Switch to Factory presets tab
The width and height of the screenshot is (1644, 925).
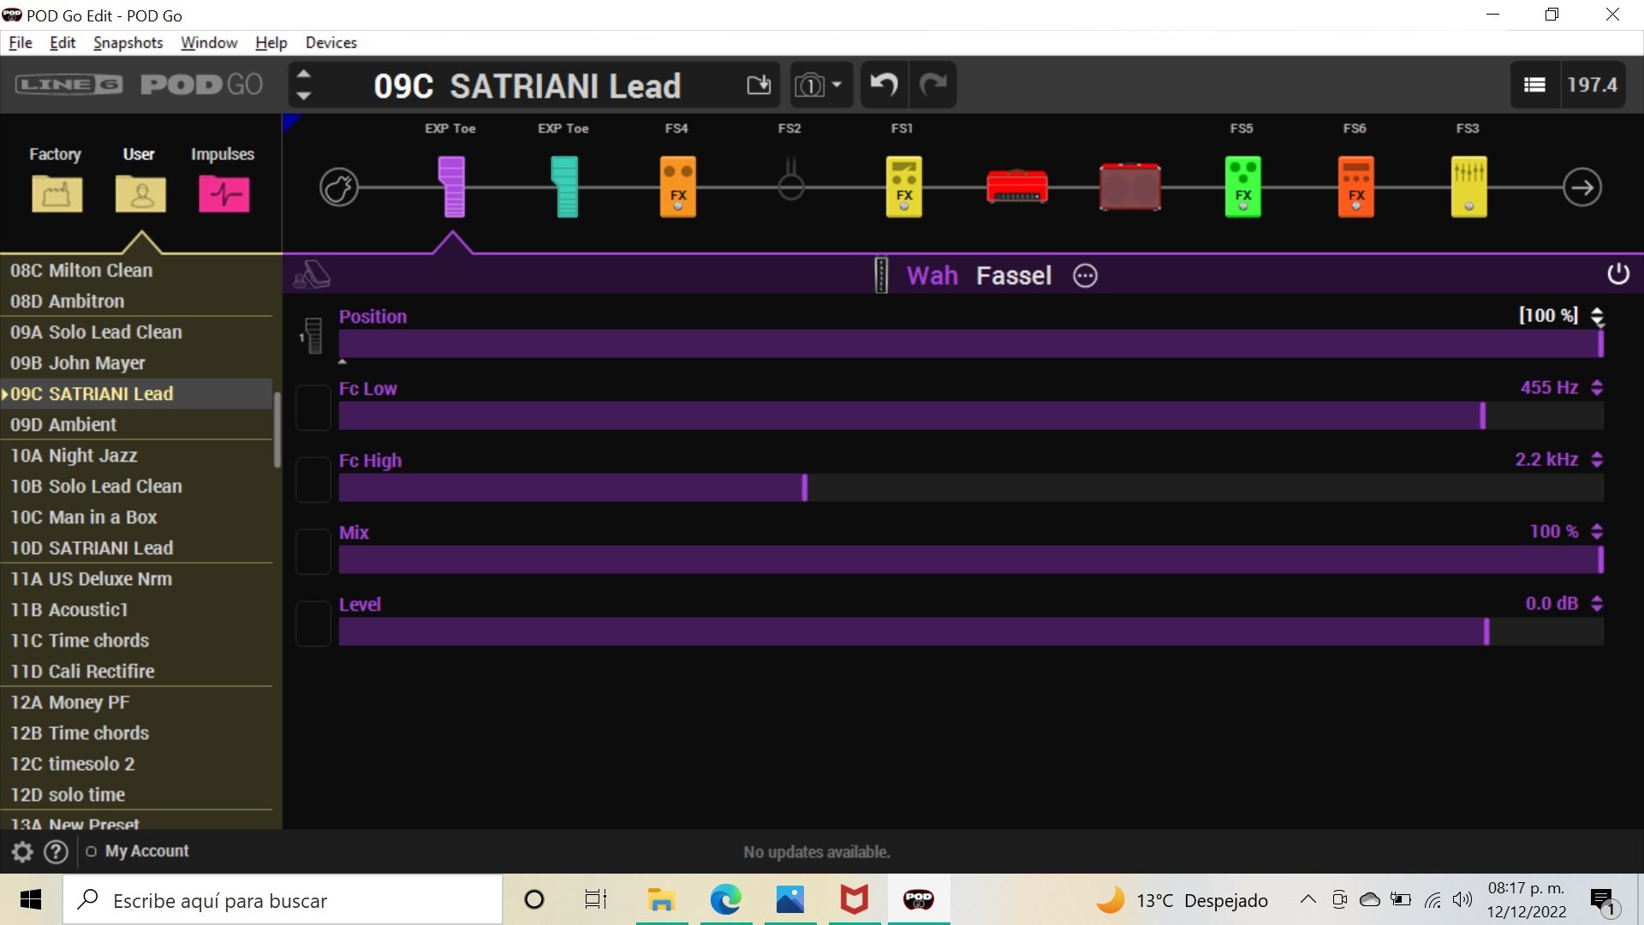pyautogui.click(x=57, y=193)
